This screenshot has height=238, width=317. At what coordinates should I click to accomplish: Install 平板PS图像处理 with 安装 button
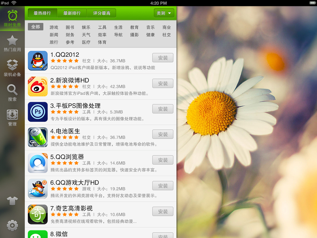pos(163,109)
